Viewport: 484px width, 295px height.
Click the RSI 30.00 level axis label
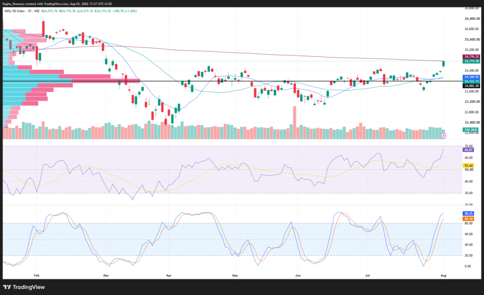click(x=468, y=193)
